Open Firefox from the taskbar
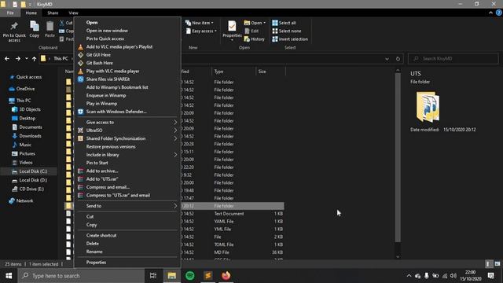 point(226,276)
